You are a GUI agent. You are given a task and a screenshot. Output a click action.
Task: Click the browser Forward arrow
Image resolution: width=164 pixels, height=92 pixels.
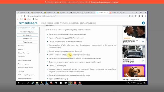click(x=21, y=16)
